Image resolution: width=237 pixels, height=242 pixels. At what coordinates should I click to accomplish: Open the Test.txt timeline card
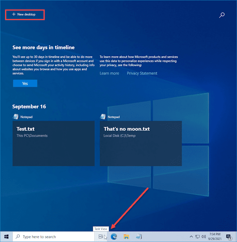pos(53,144)
